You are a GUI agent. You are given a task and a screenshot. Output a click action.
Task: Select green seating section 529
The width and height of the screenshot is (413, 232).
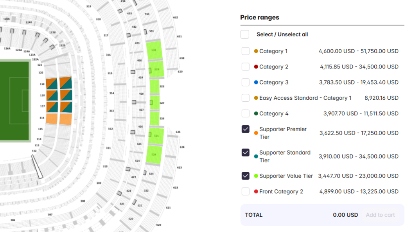pyautogui.click(x=156, y=69)
